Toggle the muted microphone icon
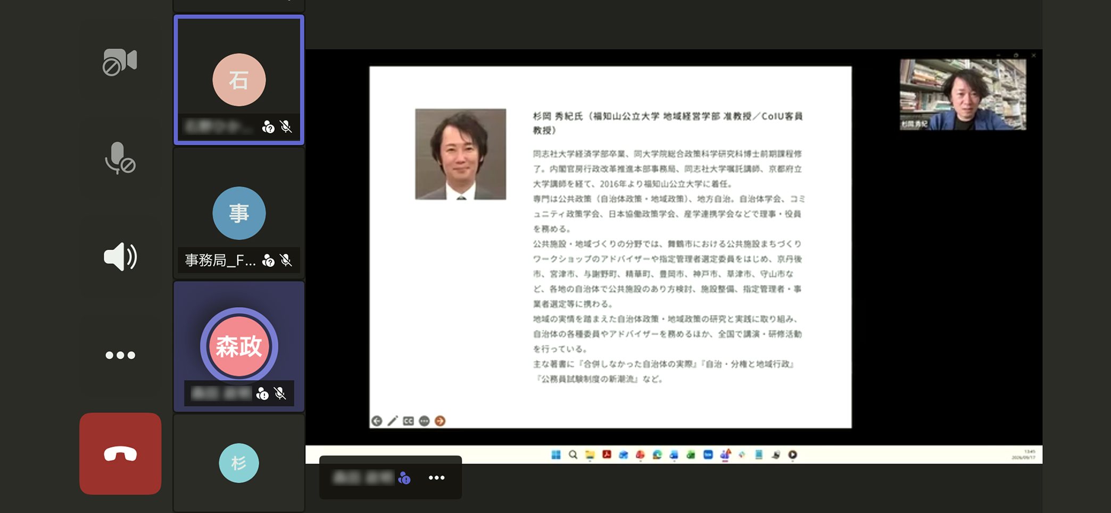 (120, 158)
